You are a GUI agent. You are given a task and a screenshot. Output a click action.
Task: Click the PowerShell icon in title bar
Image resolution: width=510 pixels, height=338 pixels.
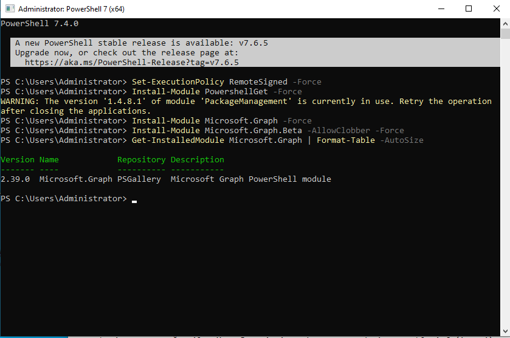(10, 9)
